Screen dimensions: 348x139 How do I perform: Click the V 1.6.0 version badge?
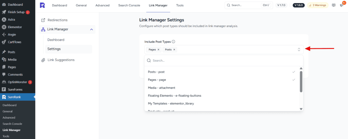(x=299, y=5)
